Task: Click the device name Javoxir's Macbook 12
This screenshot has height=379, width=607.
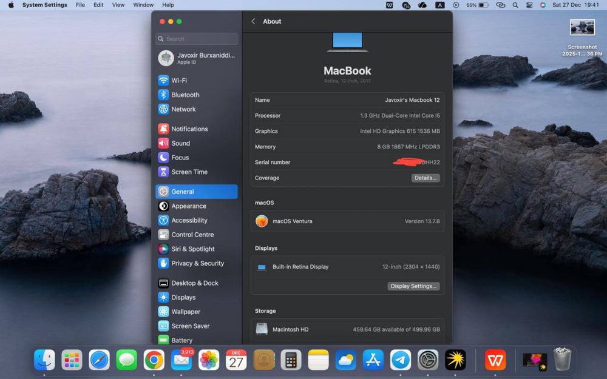Action: point(412,100)
